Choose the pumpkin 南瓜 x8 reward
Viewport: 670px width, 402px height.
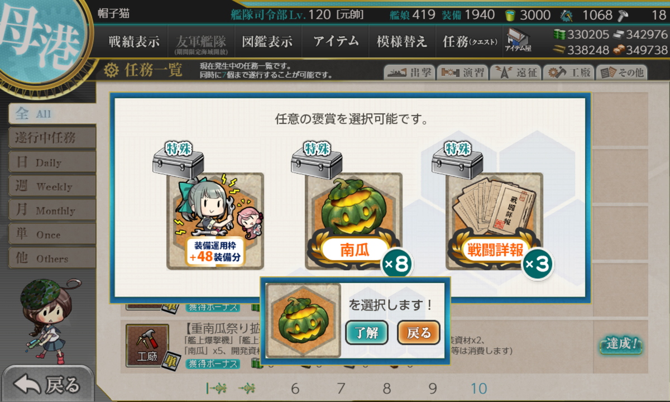[353, 221]
